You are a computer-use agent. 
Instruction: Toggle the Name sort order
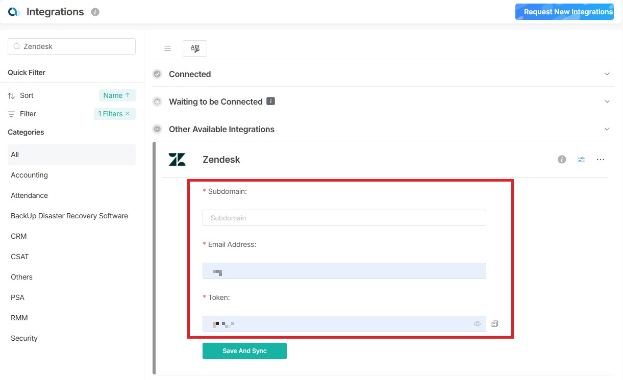point(117,95)
